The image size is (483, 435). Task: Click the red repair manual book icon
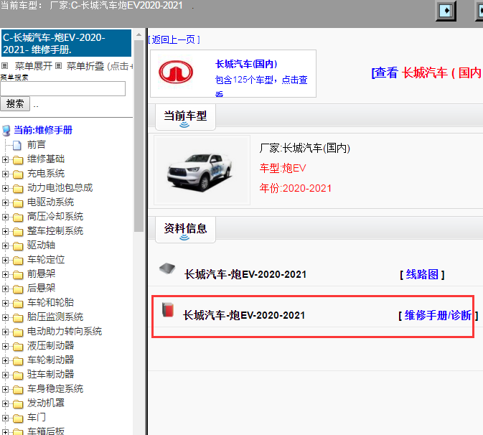pos(168,309)
